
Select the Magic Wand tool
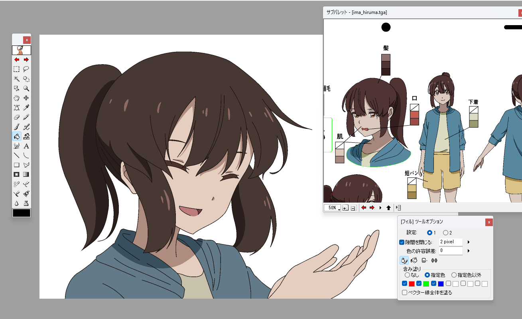pos(17,79)
